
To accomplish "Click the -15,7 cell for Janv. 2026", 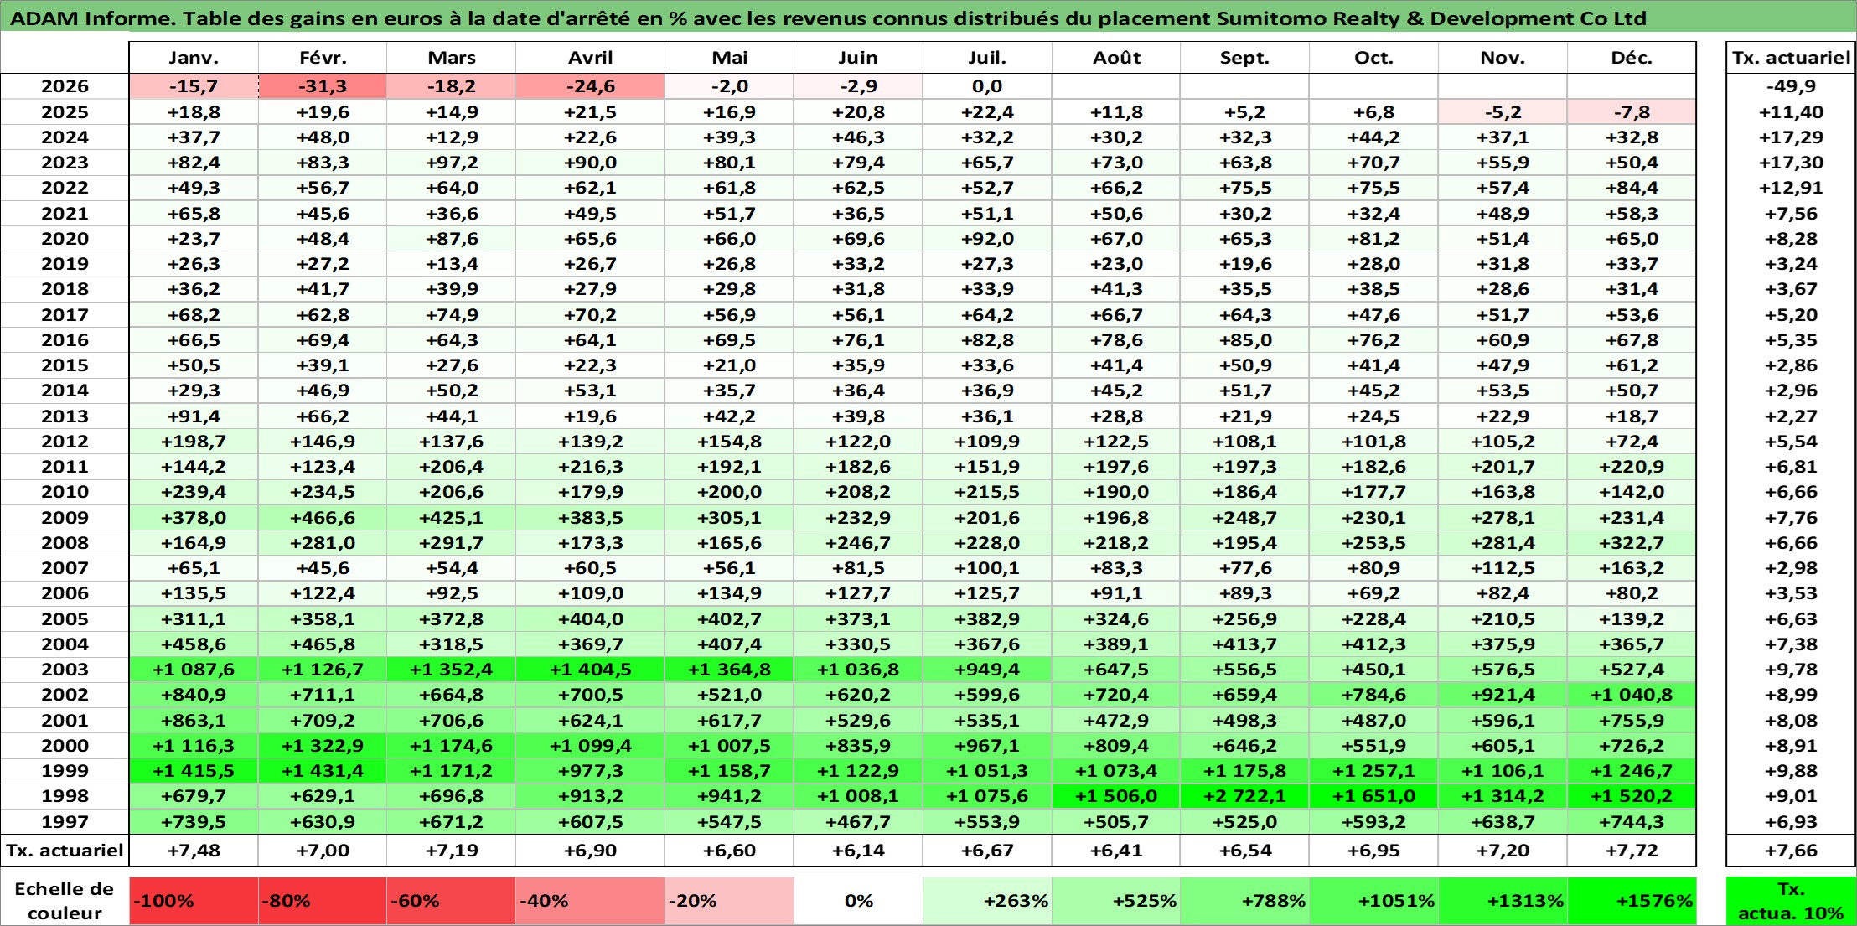I will [194, 86].
